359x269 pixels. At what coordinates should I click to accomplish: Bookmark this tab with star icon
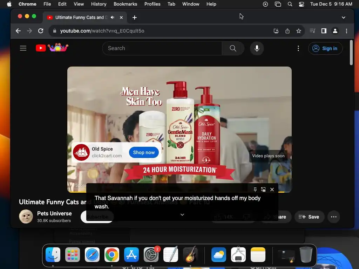(299, 31)
